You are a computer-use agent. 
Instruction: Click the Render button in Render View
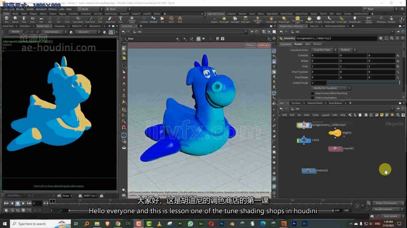(16, 32)
